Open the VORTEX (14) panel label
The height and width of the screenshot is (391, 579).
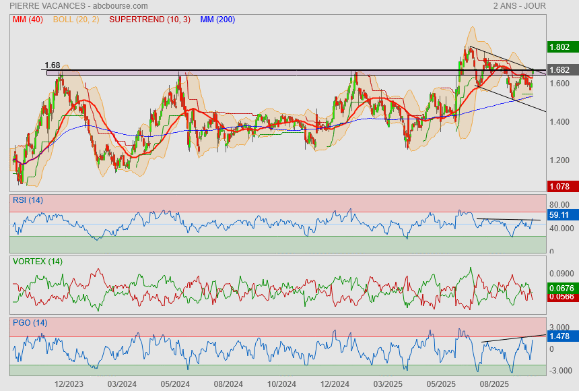coord(37,261)
